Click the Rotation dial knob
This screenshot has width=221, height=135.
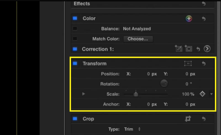[164, 83]
